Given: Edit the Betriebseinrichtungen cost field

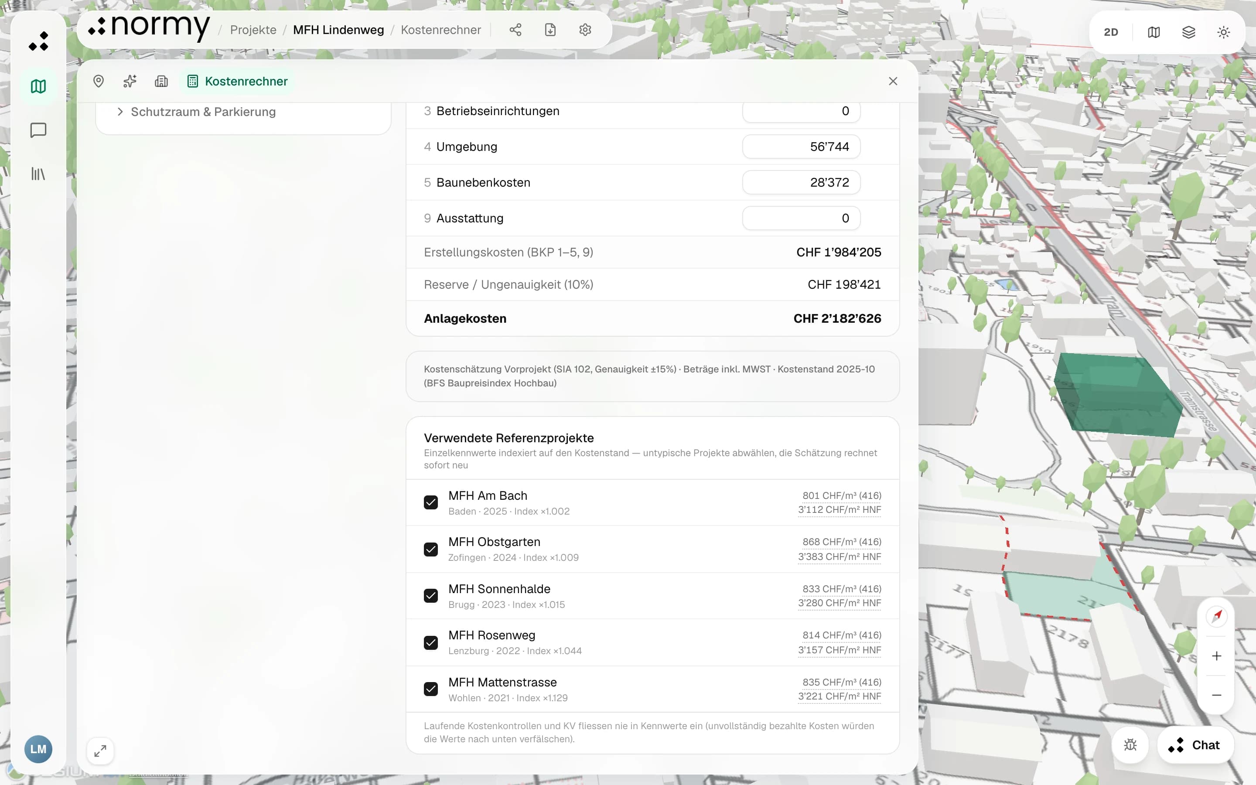Looking at the screenshot, I should coord(801,111).
